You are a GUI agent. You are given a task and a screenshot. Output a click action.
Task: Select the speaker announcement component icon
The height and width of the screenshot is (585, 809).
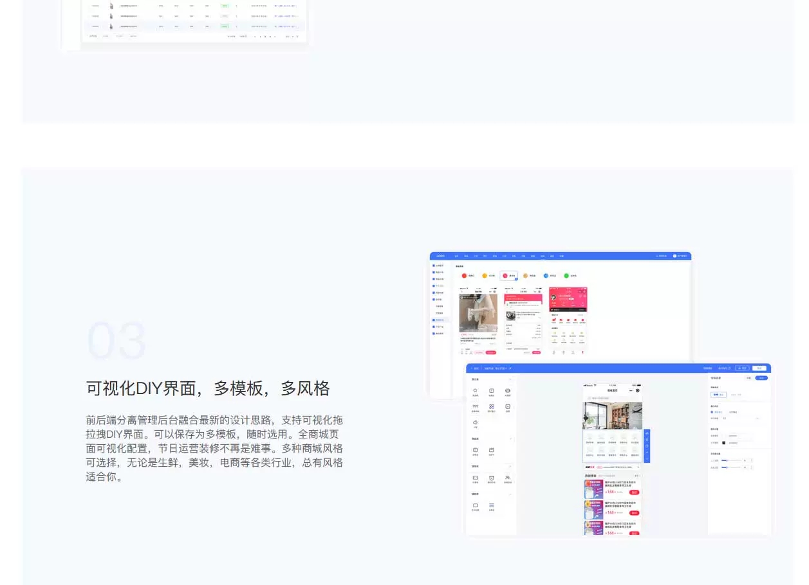click(x=476, y=423)
